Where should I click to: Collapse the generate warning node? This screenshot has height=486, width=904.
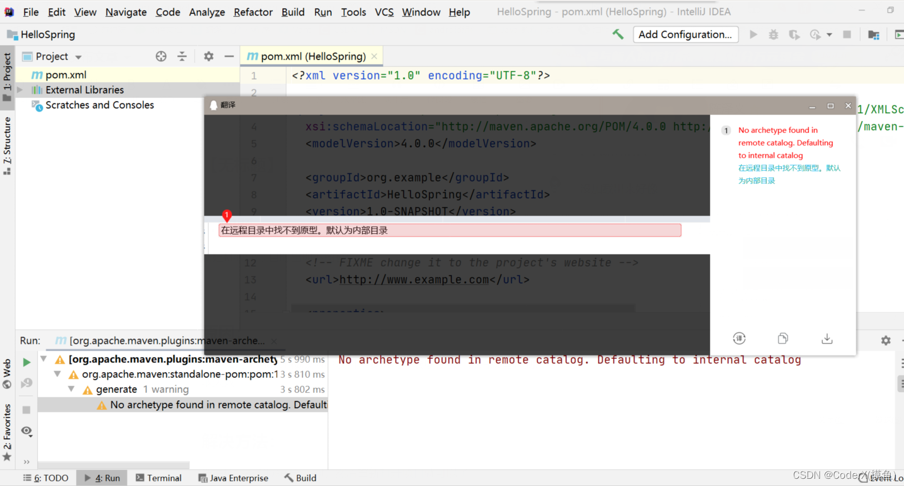pos(71,389)
